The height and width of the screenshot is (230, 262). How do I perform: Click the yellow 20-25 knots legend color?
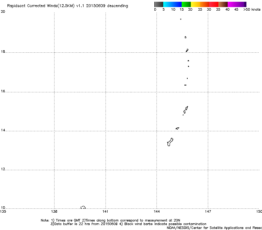(195, 4)
